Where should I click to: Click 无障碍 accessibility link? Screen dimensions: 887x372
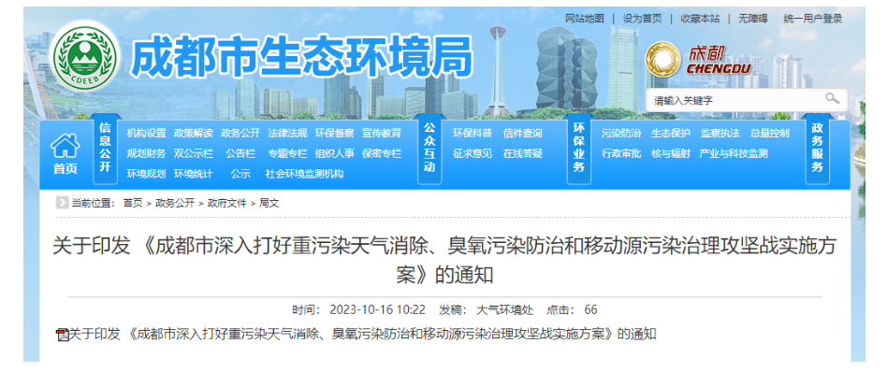point(752,19)
